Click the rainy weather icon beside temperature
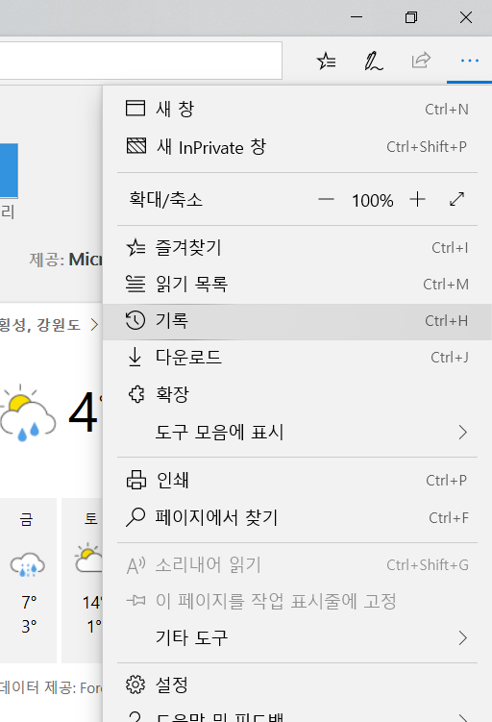This screenshot has height=722, width=492. point(28,412)
